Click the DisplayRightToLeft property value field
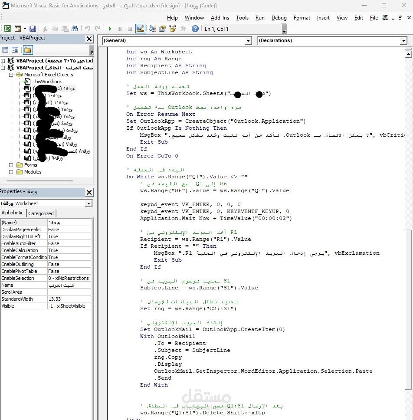This screenshot has width=413, height=420. [69, 236]
